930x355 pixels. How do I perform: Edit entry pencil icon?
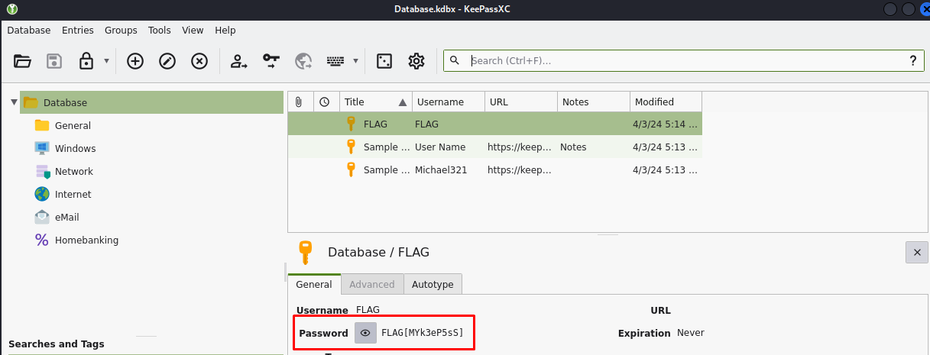coord(167,61)
